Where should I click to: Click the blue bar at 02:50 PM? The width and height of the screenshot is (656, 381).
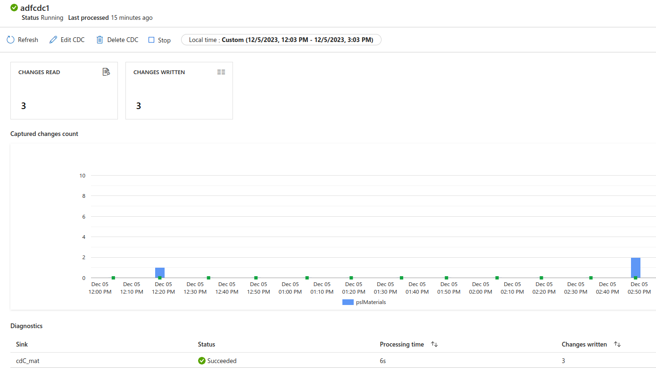(635, 267)
